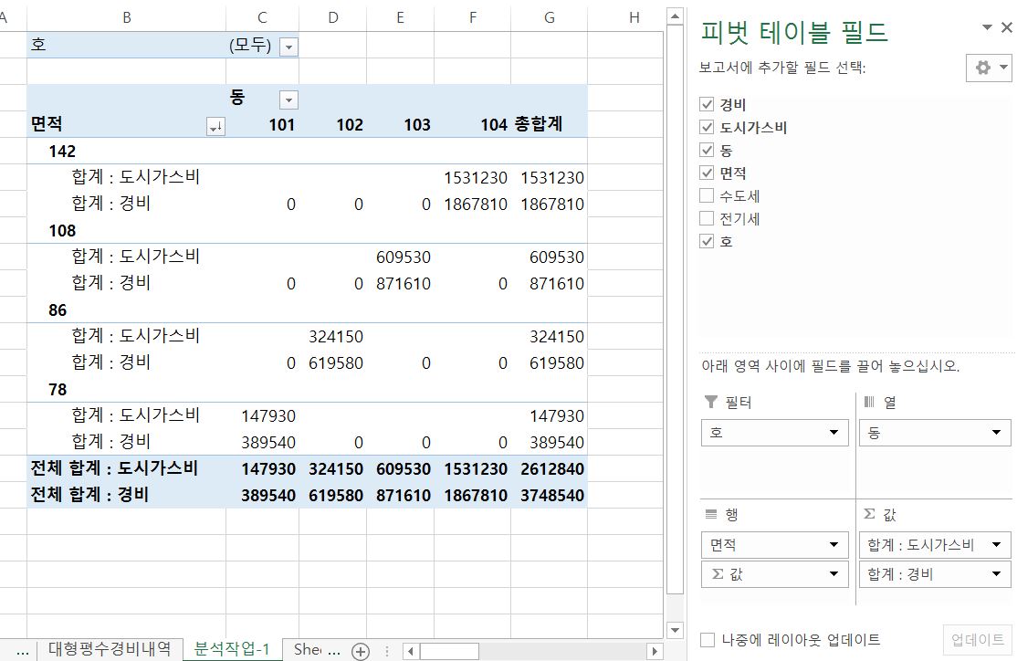Image resolution: width=1017 pixels, height=661 pixels.
Task: Add a new sheet with the plus icon
Action: (x=361, y=650)
